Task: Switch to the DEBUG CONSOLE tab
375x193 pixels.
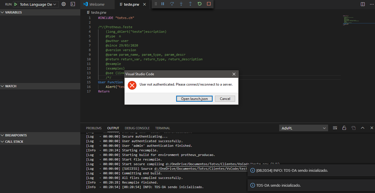Action: [137, 128]
